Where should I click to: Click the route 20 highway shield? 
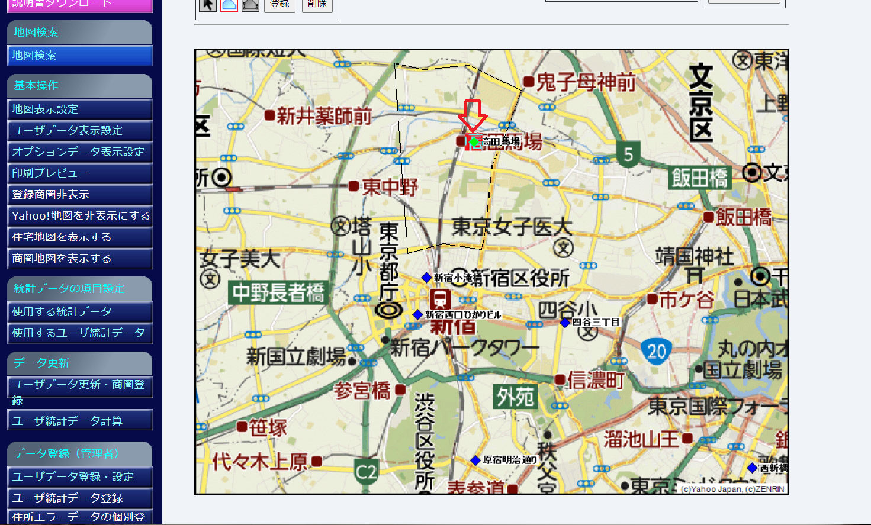tap(657, 352)
